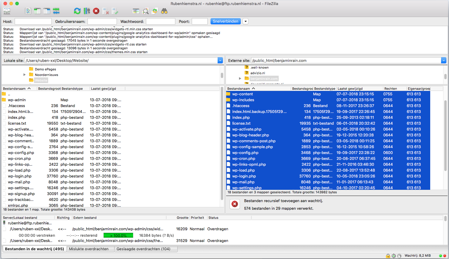Image resolution: width=449 pixels, height=259 pixels.
Task: Click the Poort input field
Action: click(x=200, y=21)
